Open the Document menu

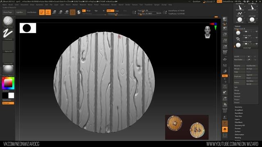click(25, 4)
